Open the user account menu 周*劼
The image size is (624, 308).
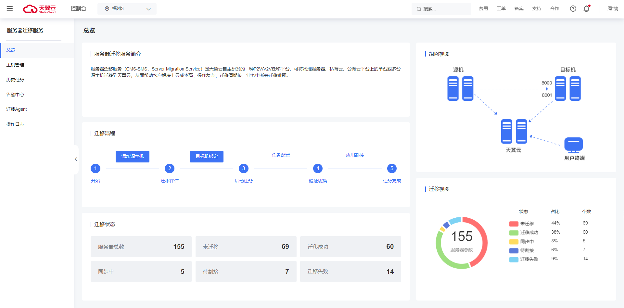(613, 9)
